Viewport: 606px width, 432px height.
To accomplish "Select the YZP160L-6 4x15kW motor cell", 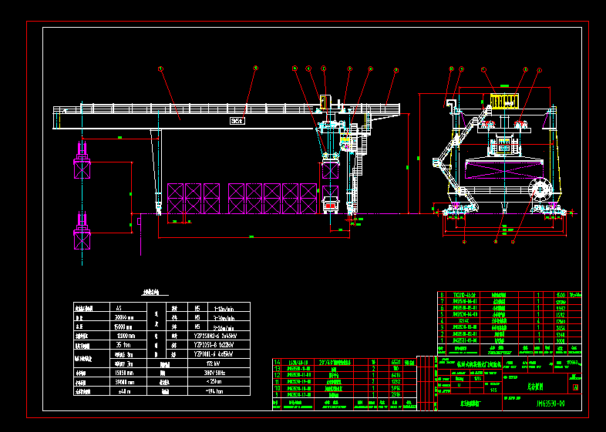I will pyautogui.click(x=219, y=354).
